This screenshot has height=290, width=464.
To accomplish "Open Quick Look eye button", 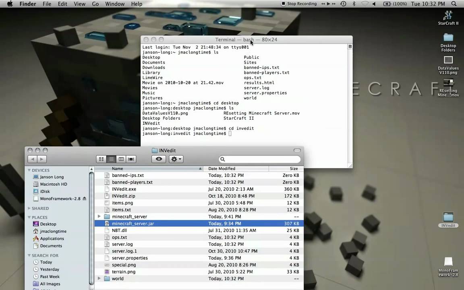I will point(159,159).
